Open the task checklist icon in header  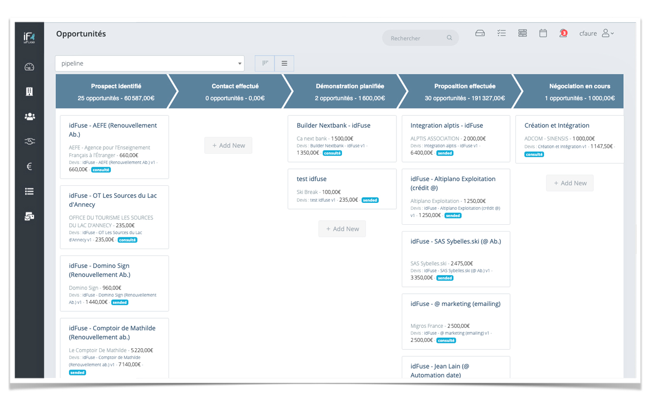tap(501, 33)
